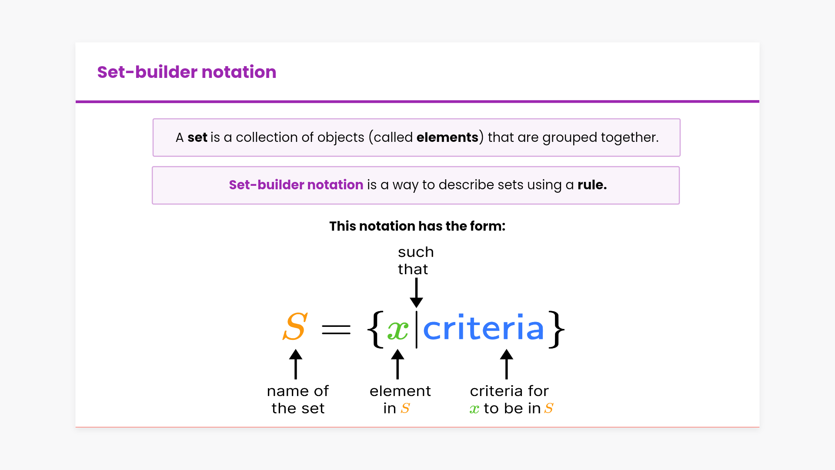Click the up arrow beneath the green x
The image size is (835, 470).
[x=397, y=364]
